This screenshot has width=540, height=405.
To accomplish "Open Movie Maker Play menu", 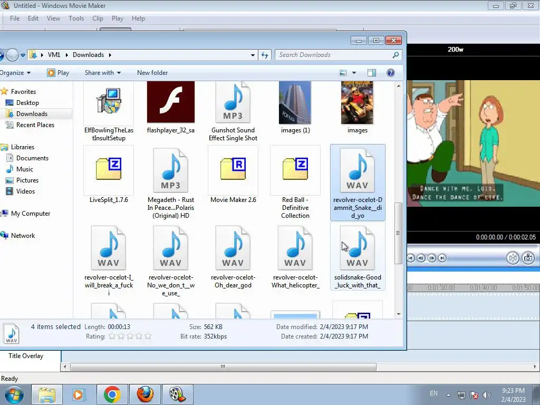I will pos(118,18).
